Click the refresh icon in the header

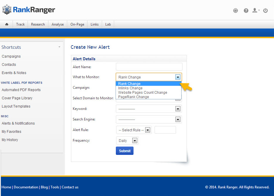tap(235, 11)
